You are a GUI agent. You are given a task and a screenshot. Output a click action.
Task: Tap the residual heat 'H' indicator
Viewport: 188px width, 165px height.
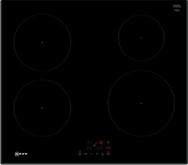coord(94,145)
